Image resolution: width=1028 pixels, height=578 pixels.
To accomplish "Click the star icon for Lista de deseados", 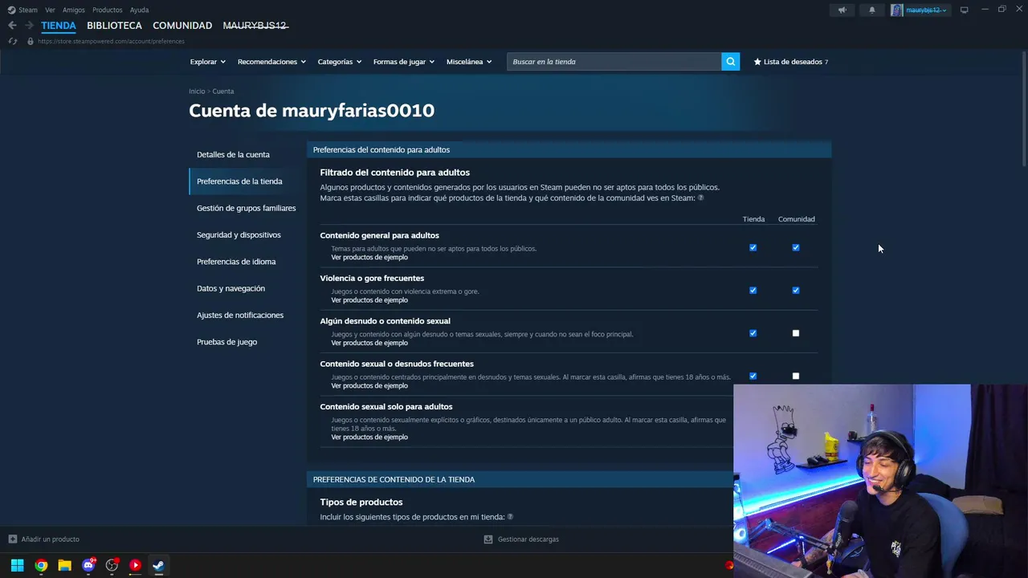I will coord(757,62).
